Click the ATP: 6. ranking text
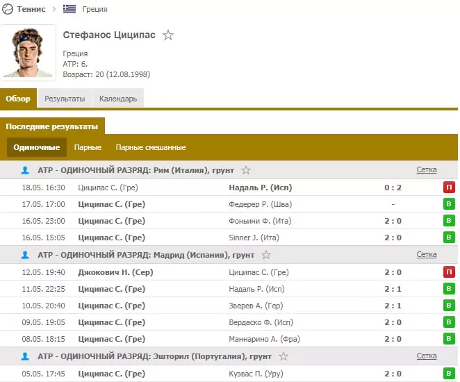The width and height of the screenshot is (460, 382). [75, 64]
